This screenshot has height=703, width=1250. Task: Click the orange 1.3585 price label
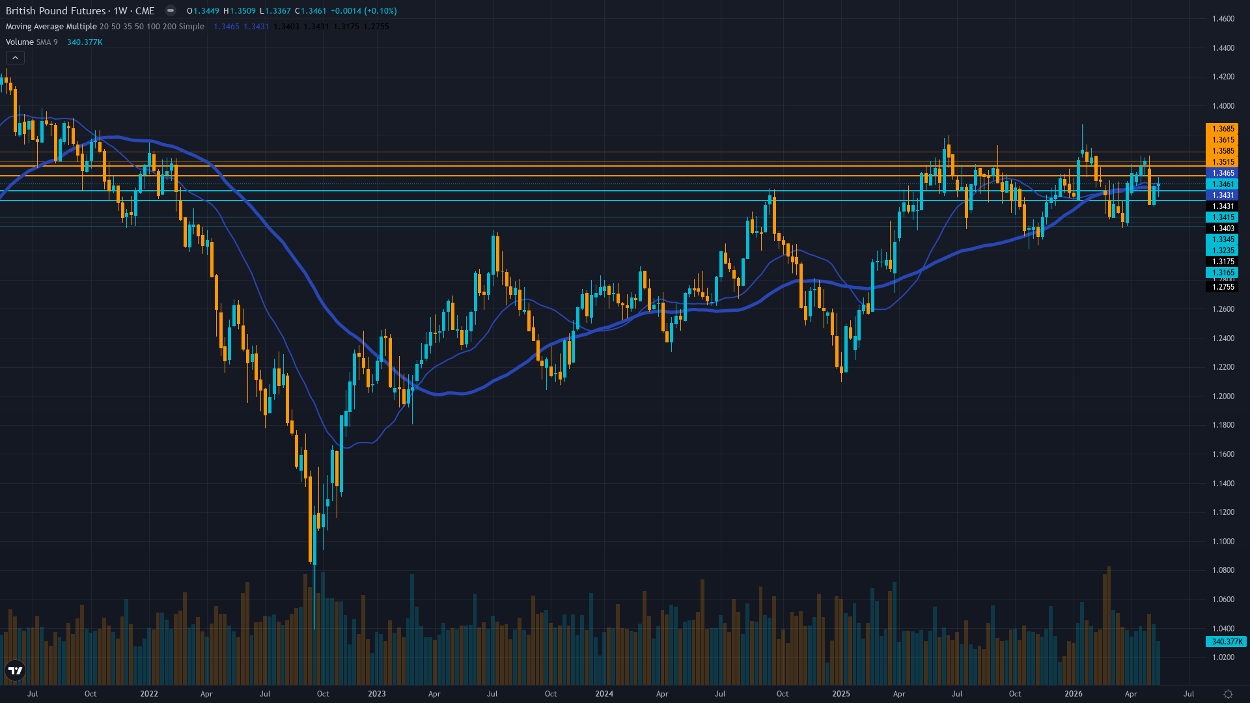(x=1222, y=151)
